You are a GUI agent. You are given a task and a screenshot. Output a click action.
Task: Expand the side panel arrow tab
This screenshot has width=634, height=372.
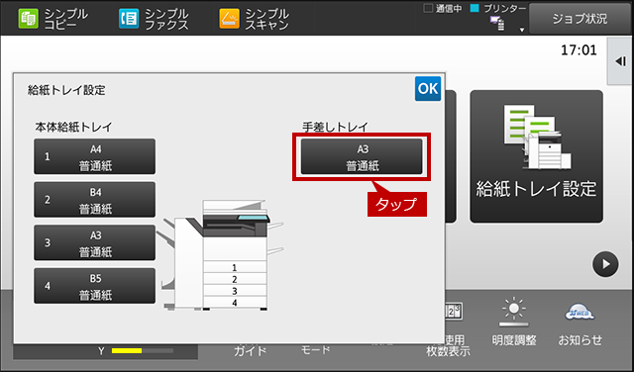(620, 61)
